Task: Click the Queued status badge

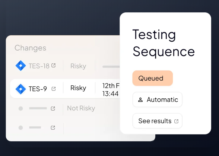Action: (152, 78)
